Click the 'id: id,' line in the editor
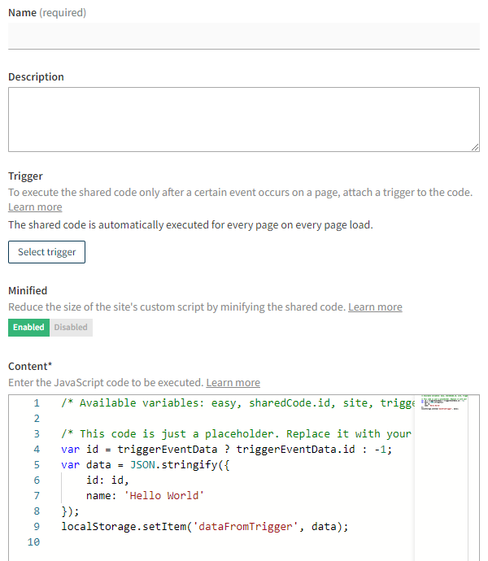The image size is (488, 561). (109, 481)
